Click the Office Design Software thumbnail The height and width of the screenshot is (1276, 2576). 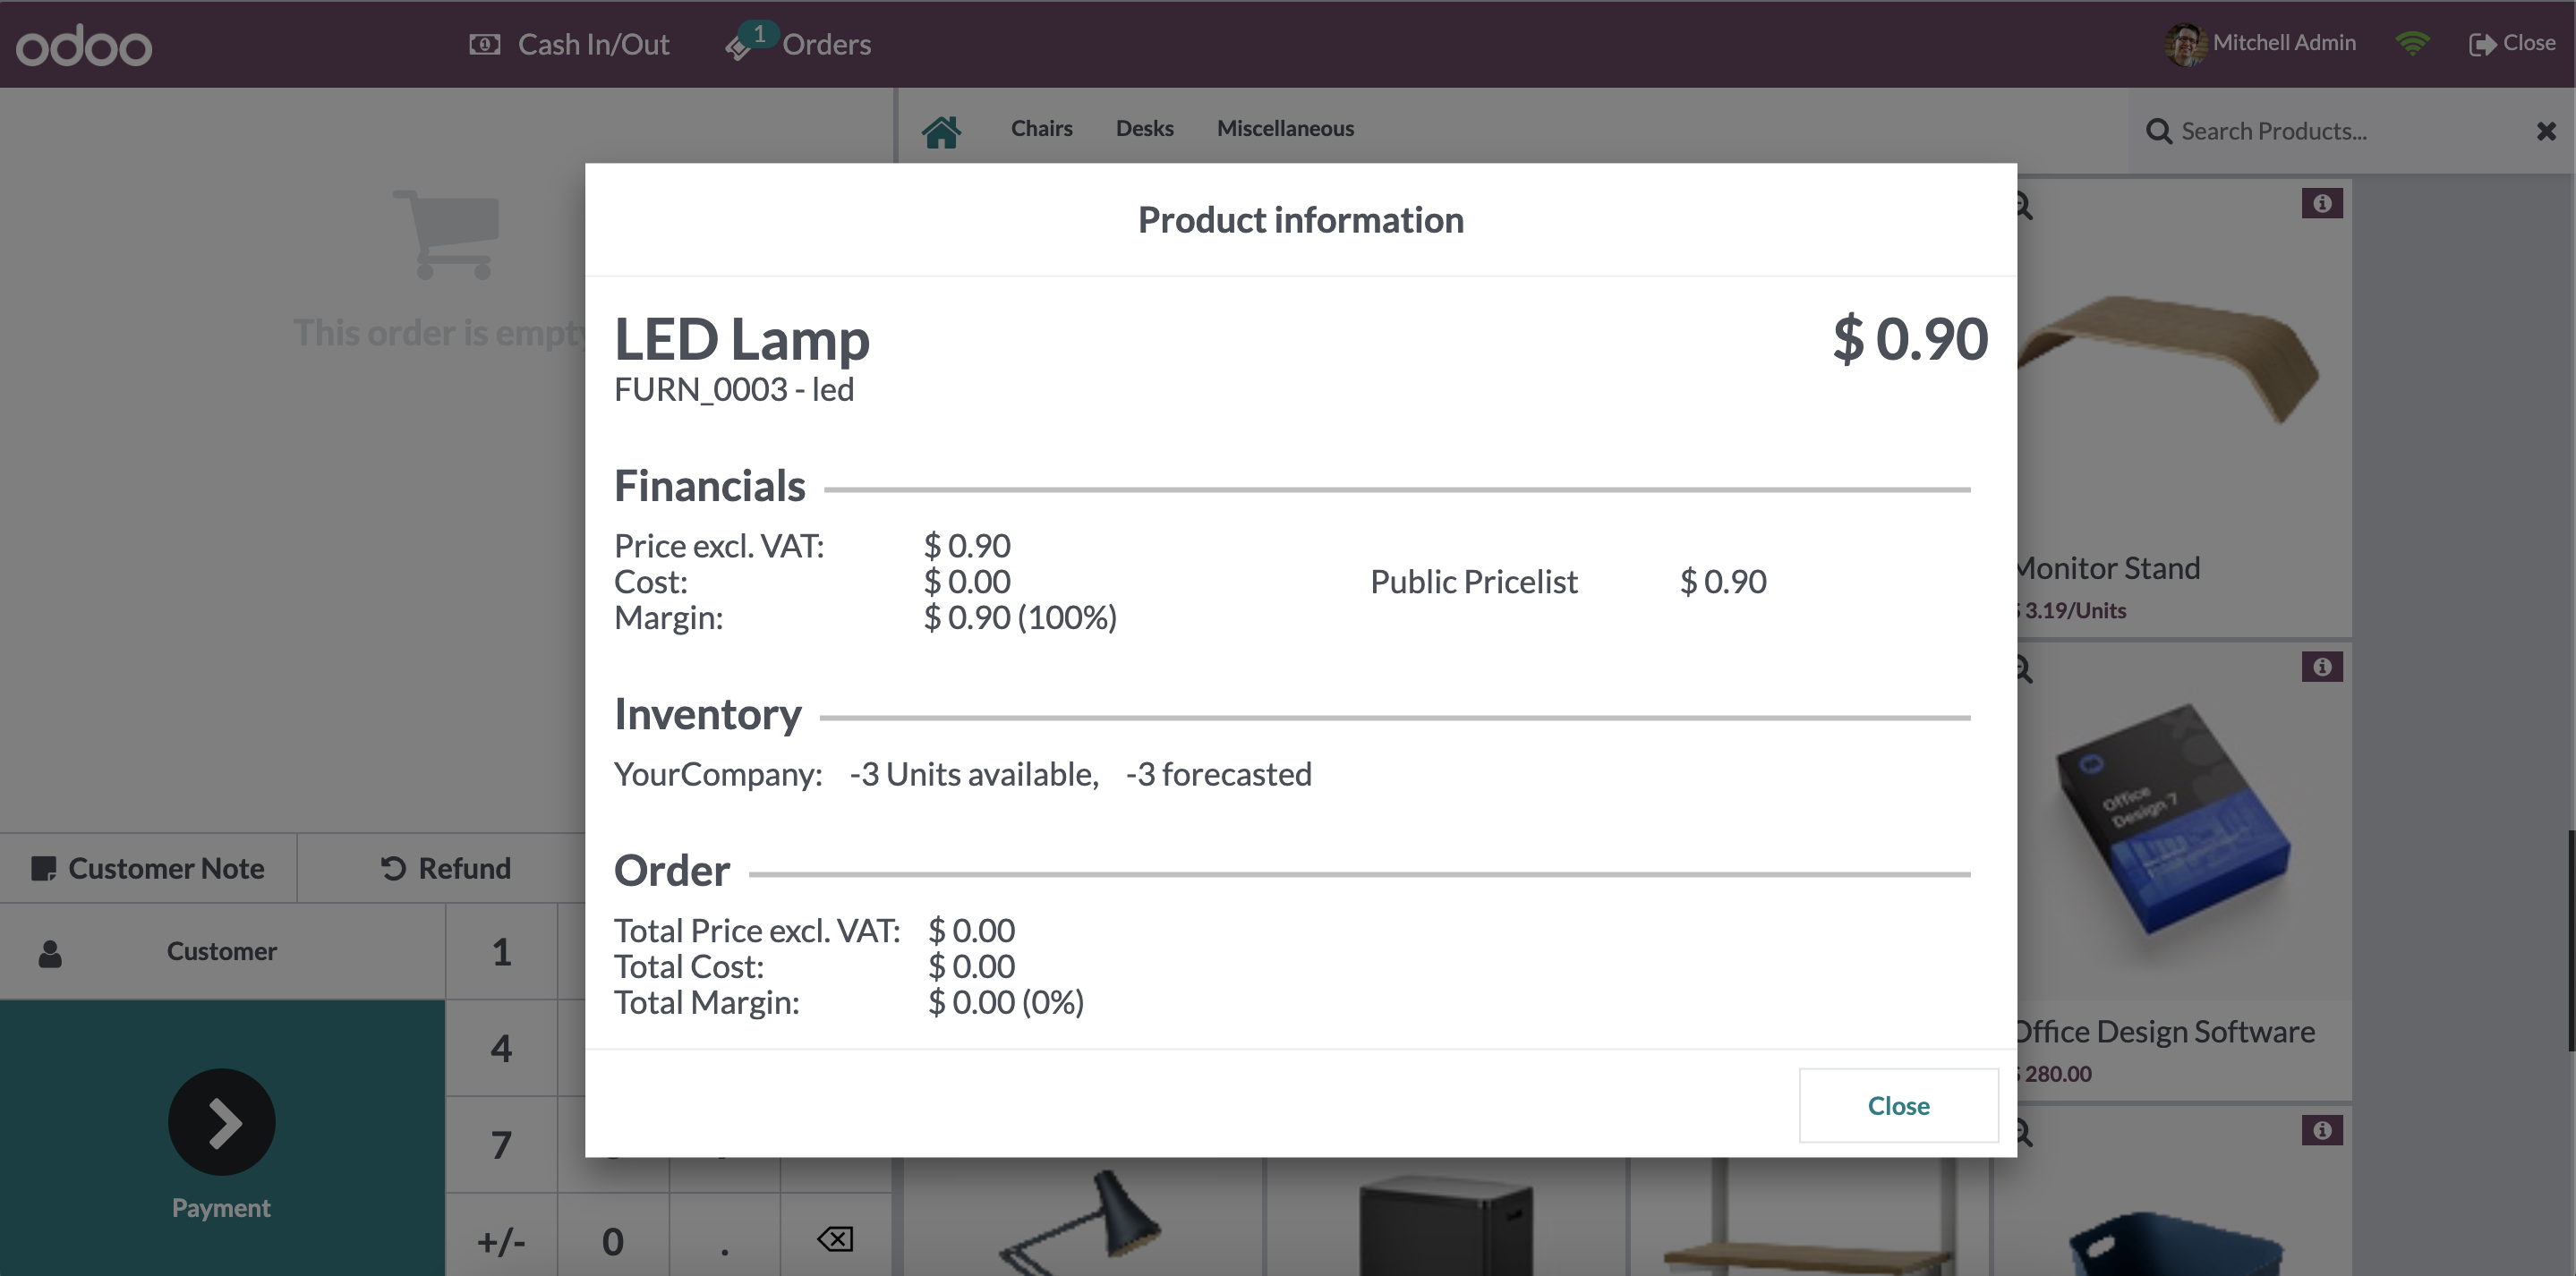pos(2170,820)
